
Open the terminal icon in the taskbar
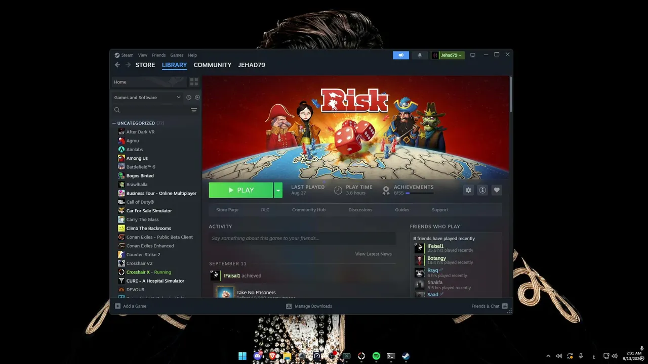(x=391, y=356)
